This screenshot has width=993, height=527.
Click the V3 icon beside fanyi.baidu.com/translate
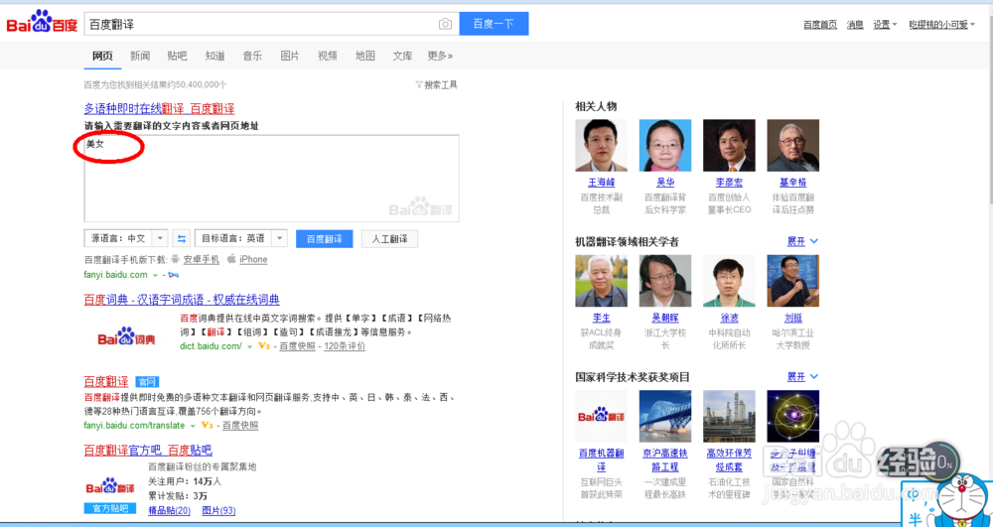[x=208, y=425]
